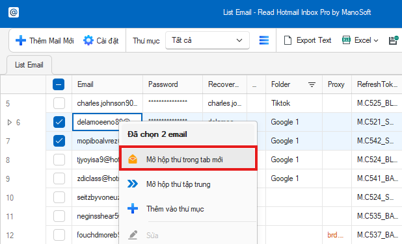
Task: Click the Tiktok folder cell
Action: (294, 103)
